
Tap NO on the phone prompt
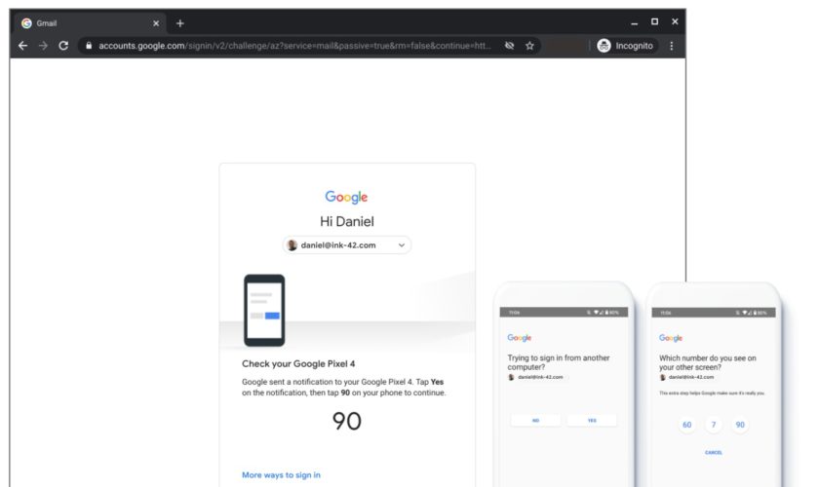tap(535, 420)
